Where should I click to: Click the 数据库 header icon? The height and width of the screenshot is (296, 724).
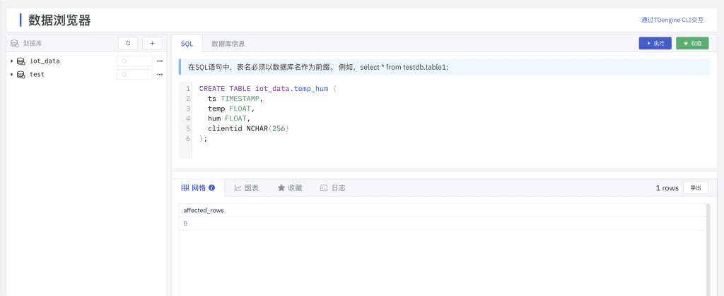point(14,43)
